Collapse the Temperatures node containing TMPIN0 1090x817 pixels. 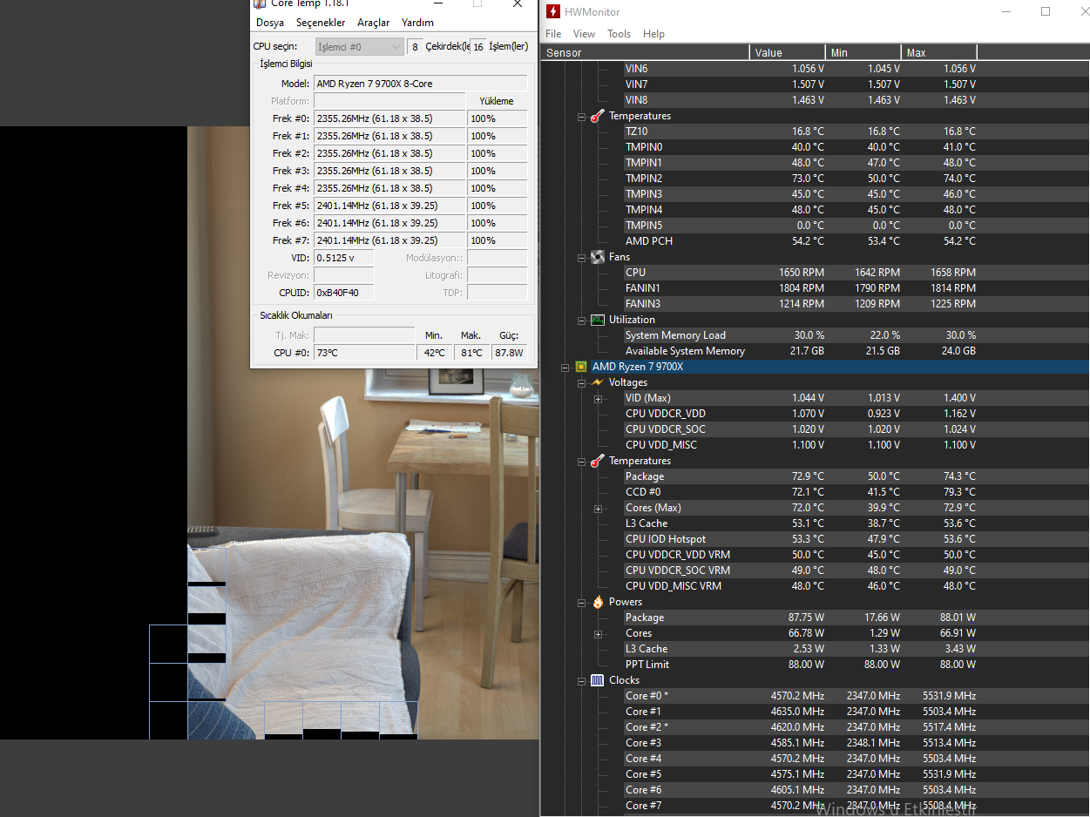click(582, 117)
